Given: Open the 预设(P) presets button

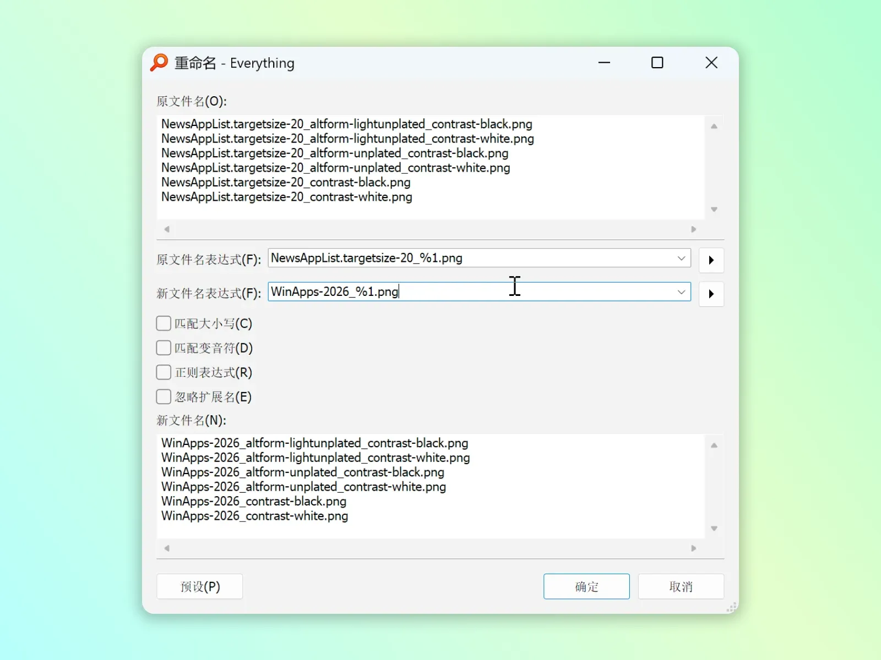Looking at the screenshot, I should (200, 586).
